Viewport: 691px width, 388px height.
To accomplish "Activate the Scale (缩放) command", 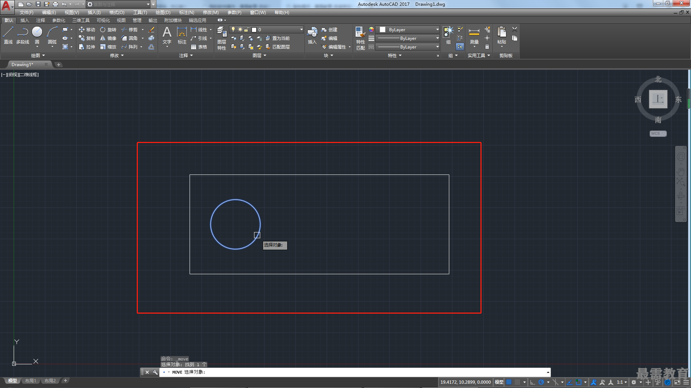I will pyautogui.click(x=108, y=47).
